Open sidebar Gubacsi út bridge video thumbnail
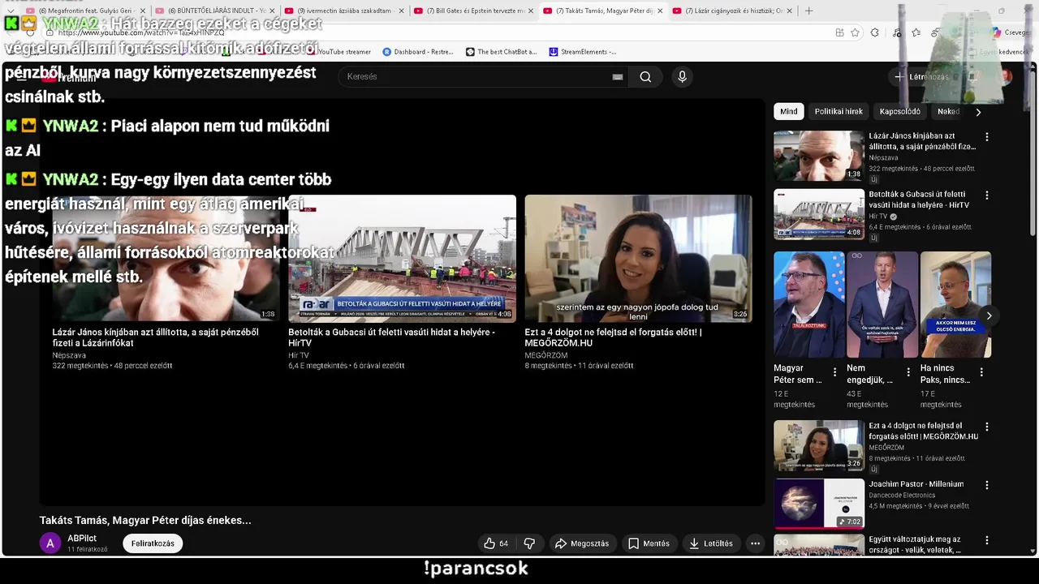 [x=819, y=214]
